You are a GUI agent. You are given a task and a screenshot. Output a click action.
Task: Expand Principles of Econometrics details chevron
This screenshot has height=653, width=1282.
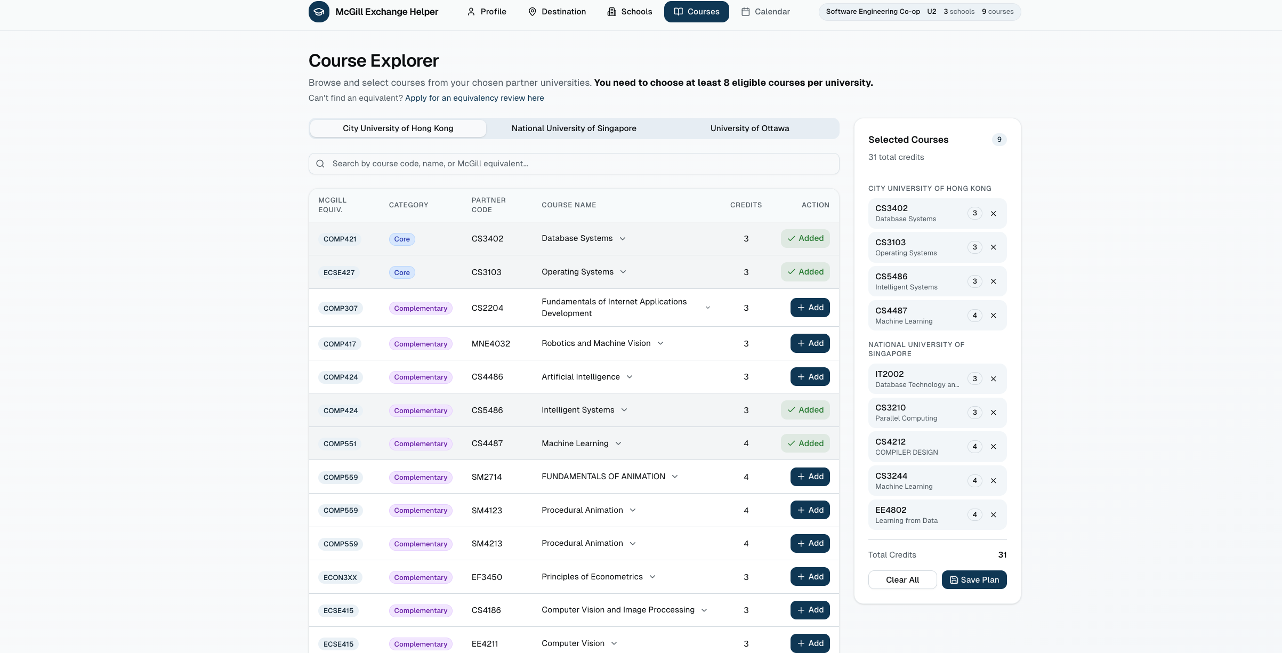(652, 577)
